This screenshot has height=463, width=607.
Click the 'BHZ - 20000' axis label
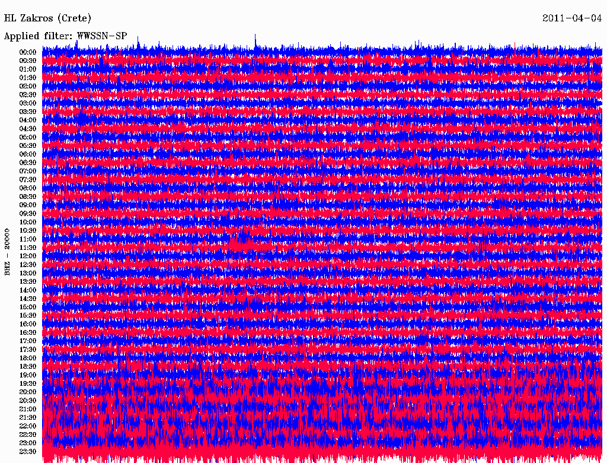7,252
